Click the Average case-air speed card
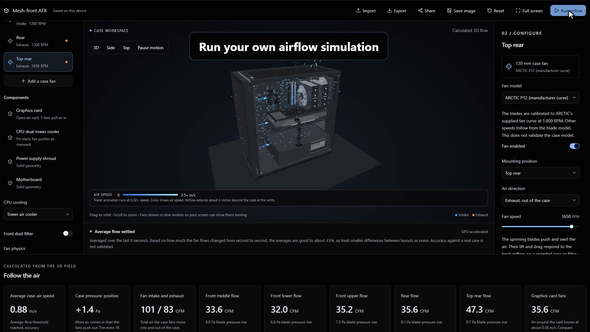Image resolution: width=590 pixels, height=332 pixels. click(x=34, y=309)
